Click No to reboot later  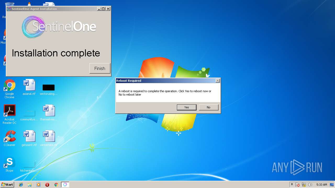coord(209,107)
